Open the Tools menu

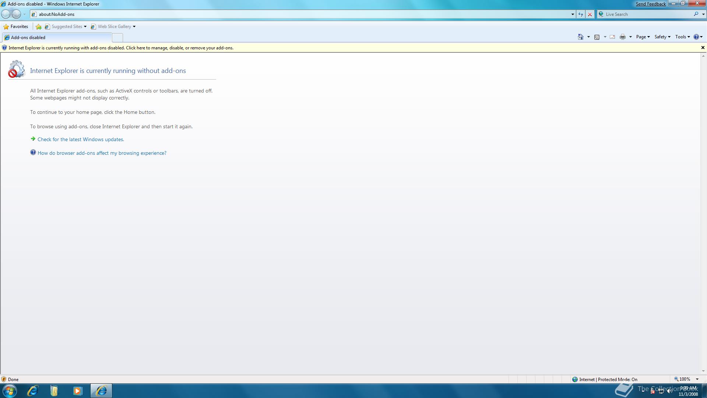[683, 37]
